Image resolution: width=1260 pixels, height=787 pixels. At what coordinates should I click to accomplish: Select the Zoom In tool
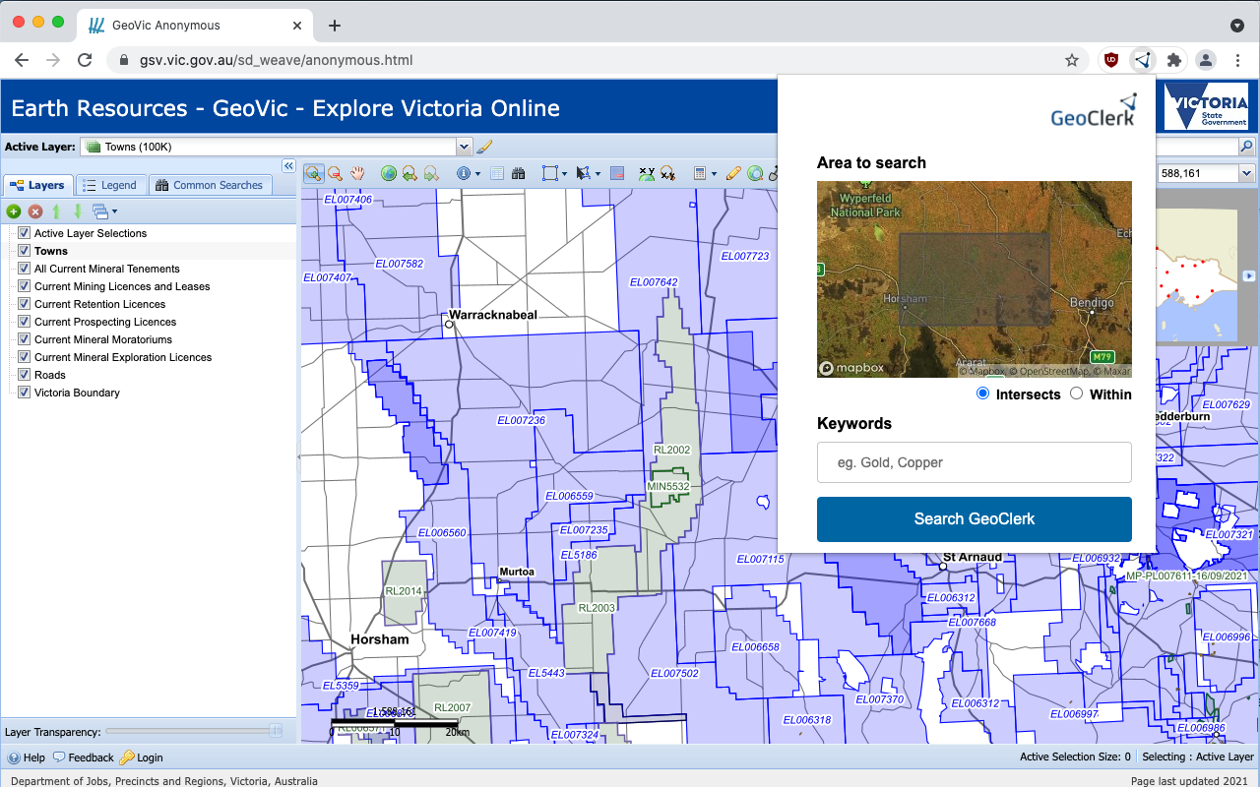[314, 173]
